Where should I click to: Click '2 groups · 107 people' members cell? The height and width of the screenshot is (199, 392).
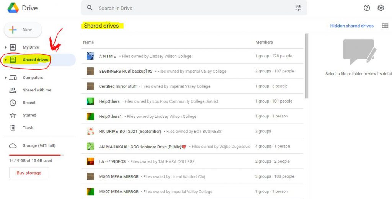pos(275,71)
